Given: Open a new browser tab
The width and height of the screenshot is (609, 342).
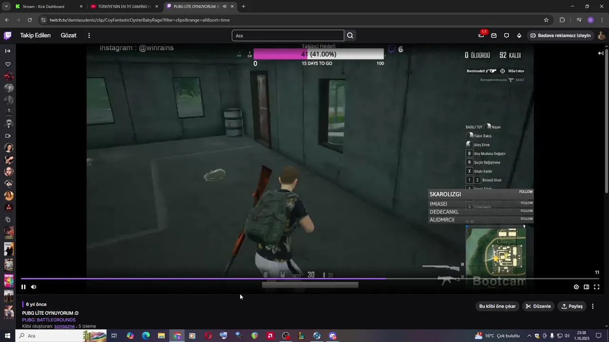Looking at the screenshot, I should click(x=244, y=7).
